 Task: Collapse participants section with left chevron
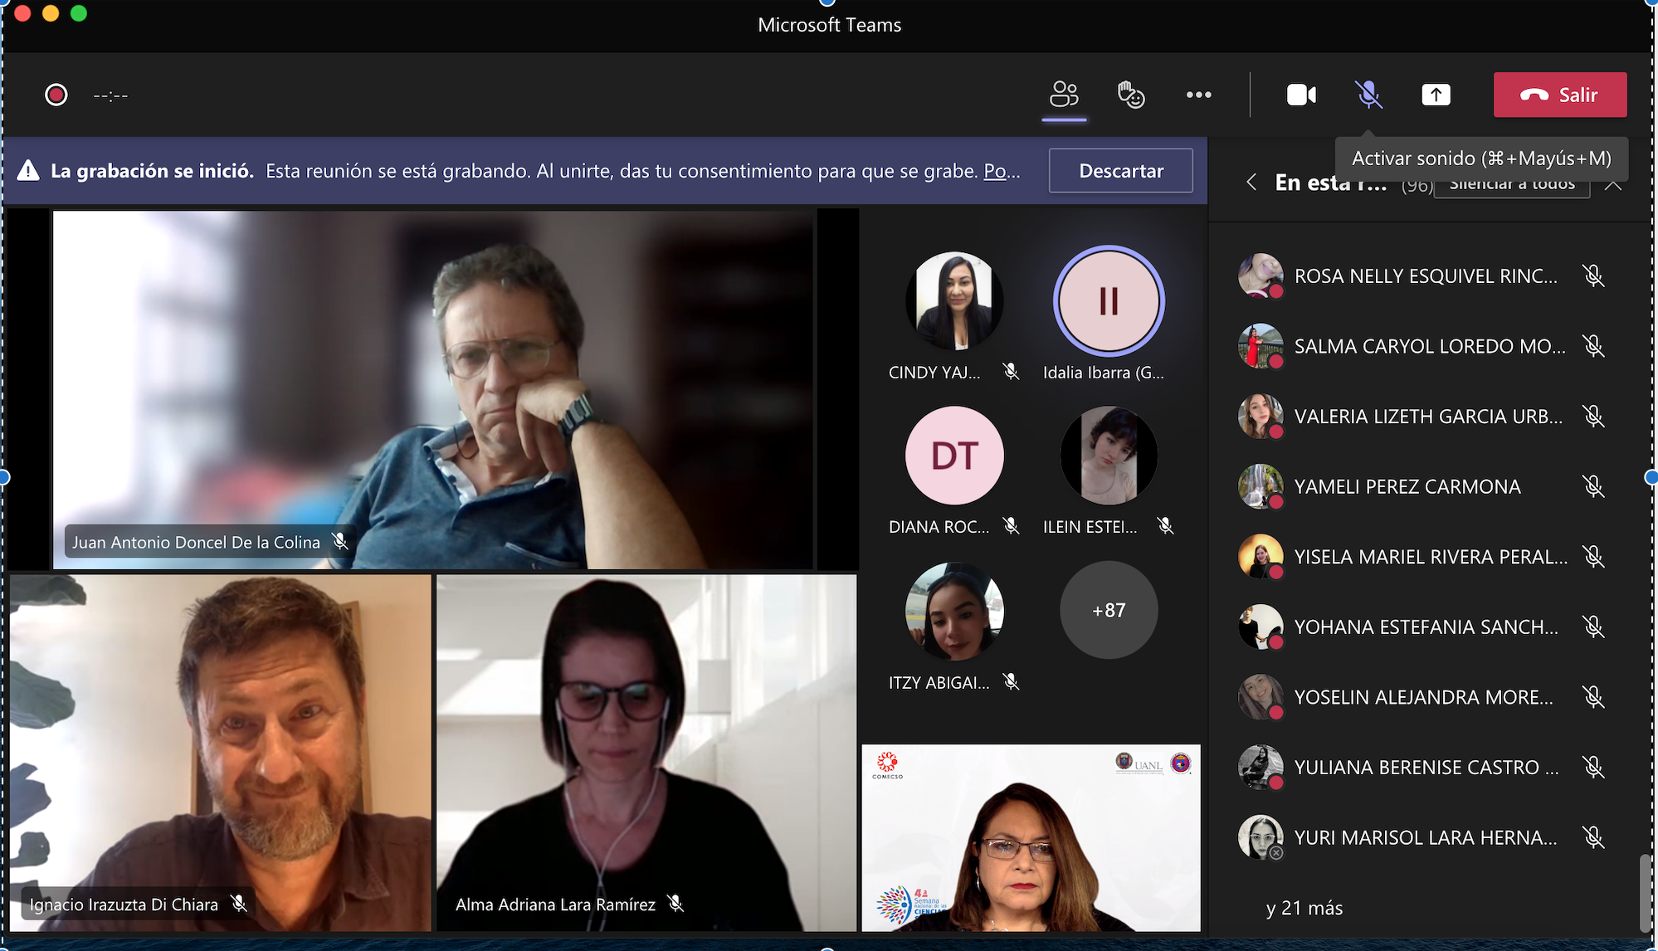(x=1251, y=183)
